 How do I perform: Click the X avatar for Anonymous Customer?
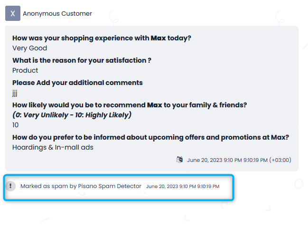tap(13, 13)
